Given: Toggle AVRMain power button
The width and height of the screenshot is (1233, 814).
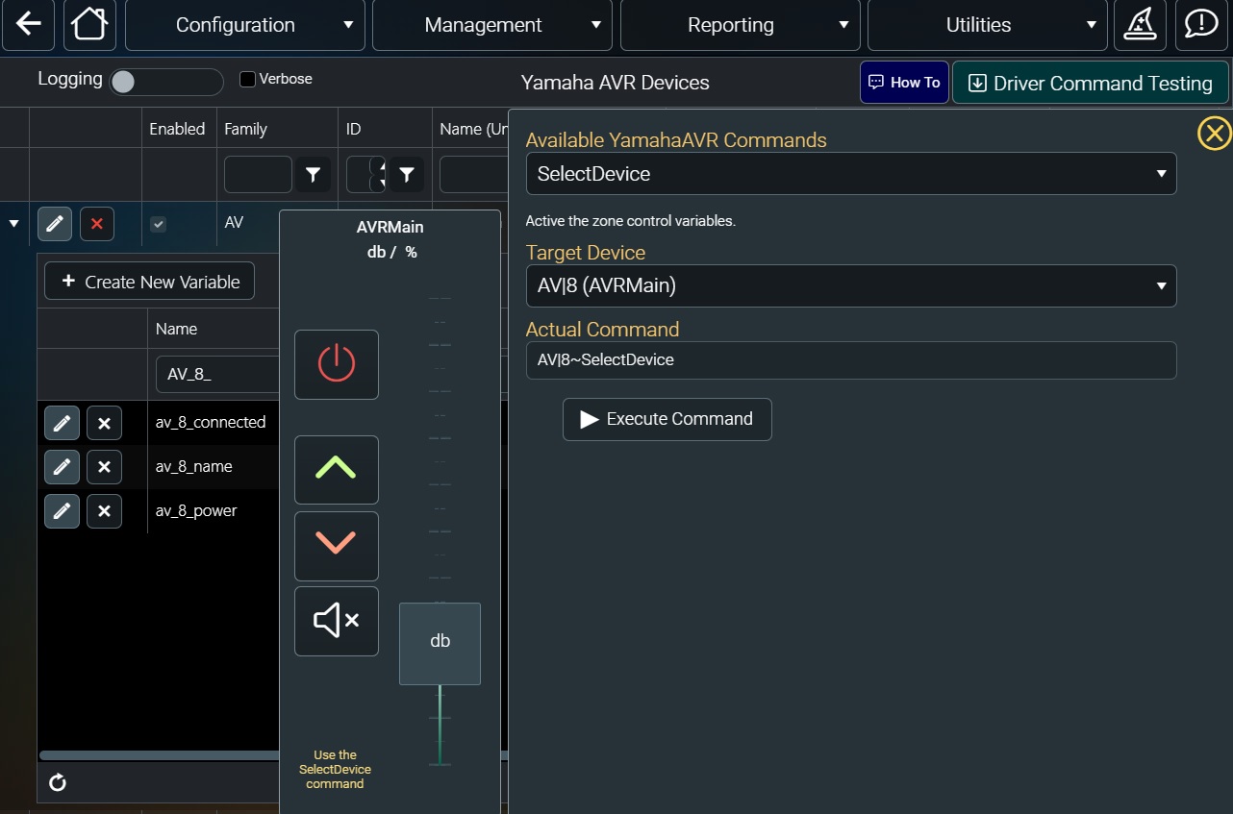Looking at the screenshot, I should coord(337,364).
